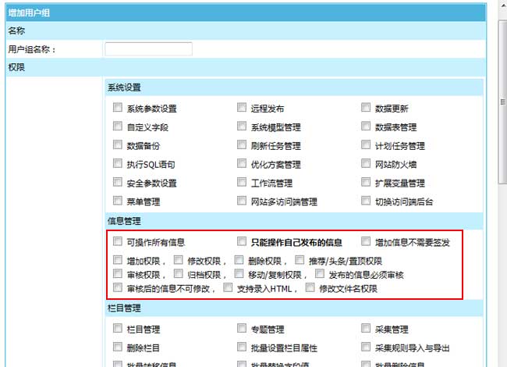Enable the 菜单管理 checkbox
This screenshot has width=507, height=367.
pyautogui.click(x=118, y=201)
